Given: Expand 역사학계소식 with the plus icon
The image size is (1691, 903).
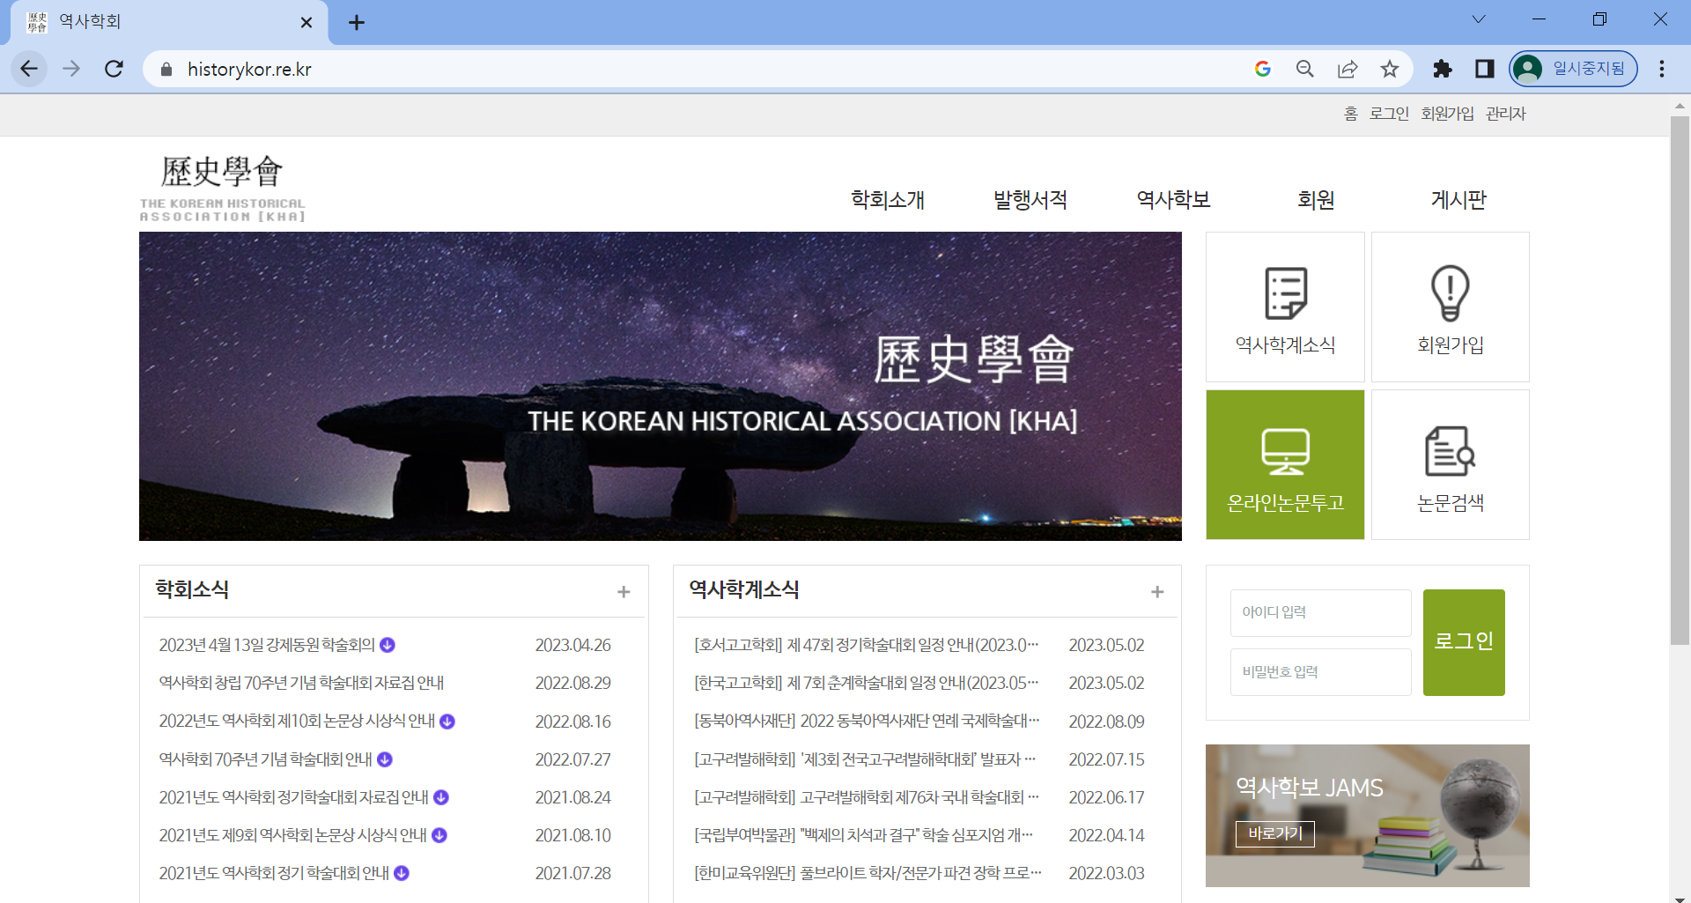Looking at the screenshot, I should tap(1157, 592).
